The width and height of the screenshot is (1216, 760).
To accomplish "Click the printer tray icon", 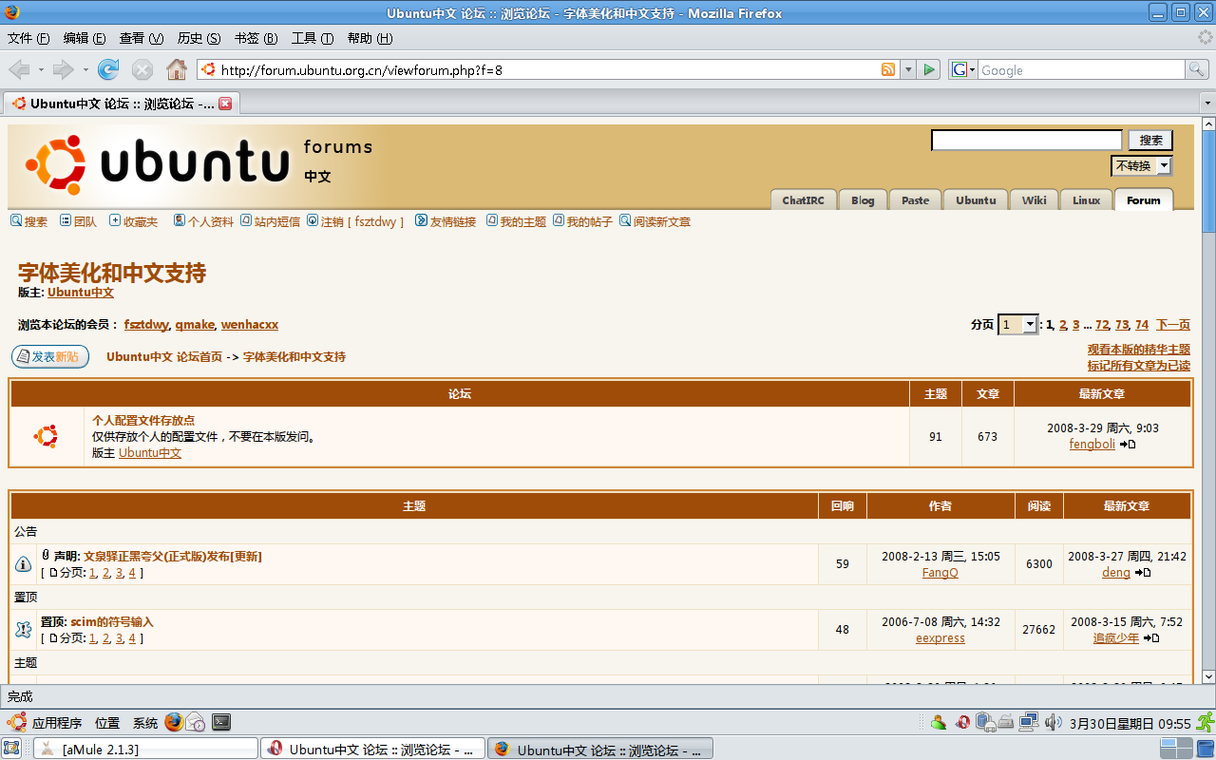I will pyautogui.click(x=1006, y=723).
